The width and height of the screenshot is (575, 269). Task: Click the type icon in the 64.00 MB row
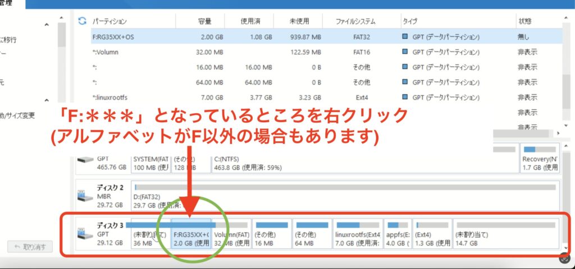pyautogui.click(x=405, y=82)
